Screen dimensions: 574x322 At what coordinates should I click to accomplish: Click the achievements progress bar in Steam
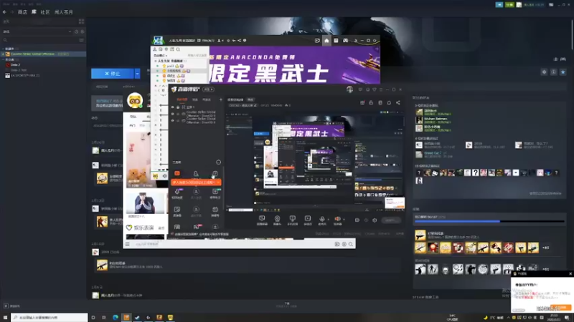489,221
